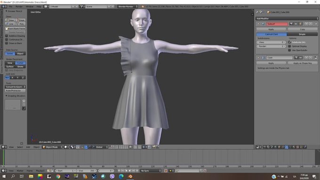
Task: Toggle Subsurf modifier viewport visibility eye icon
Action: (296, 24)
